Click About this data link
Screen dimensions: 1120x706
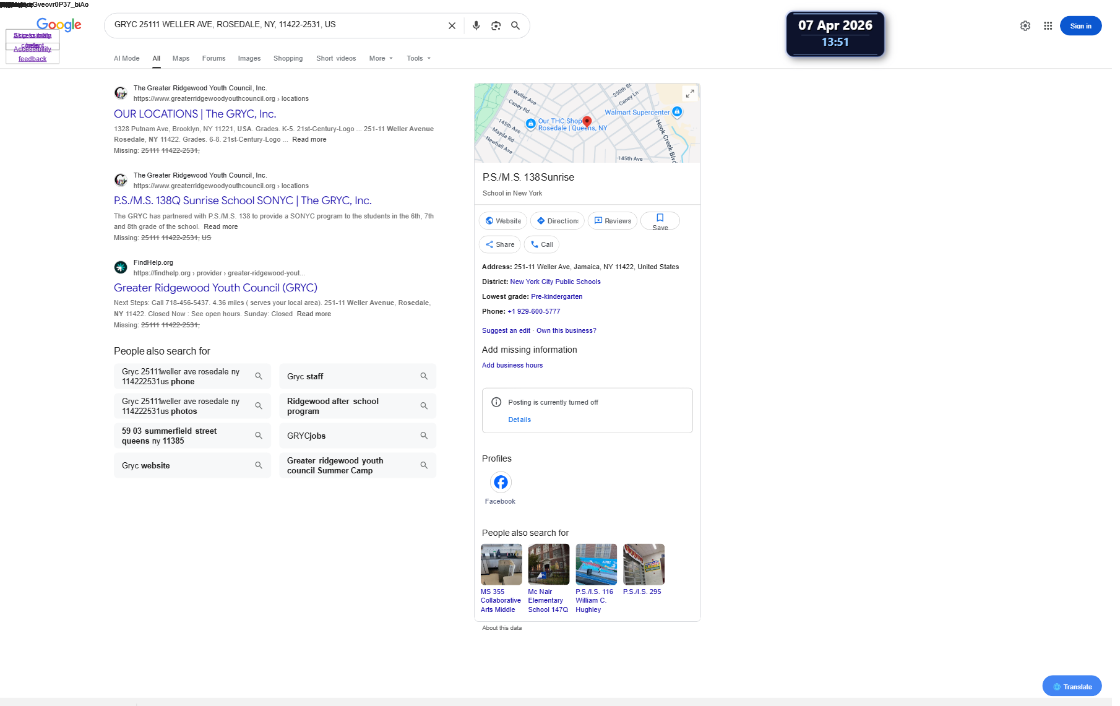click(x=502, y=628)
